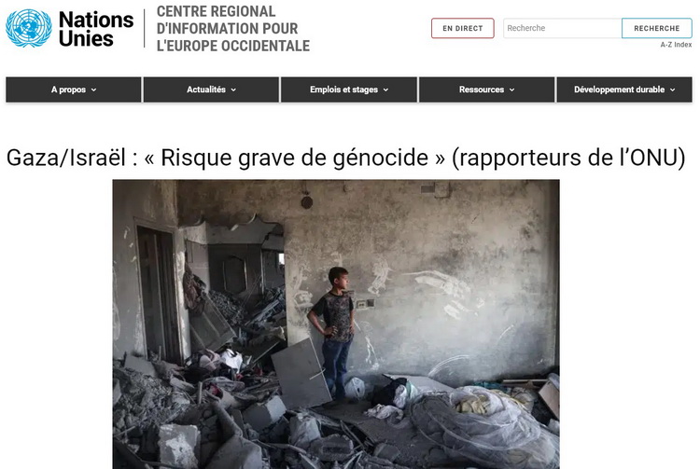Click the RECHERCHE submit button
The width and height of the screenshot is (700, 469).
coord(657,28)
